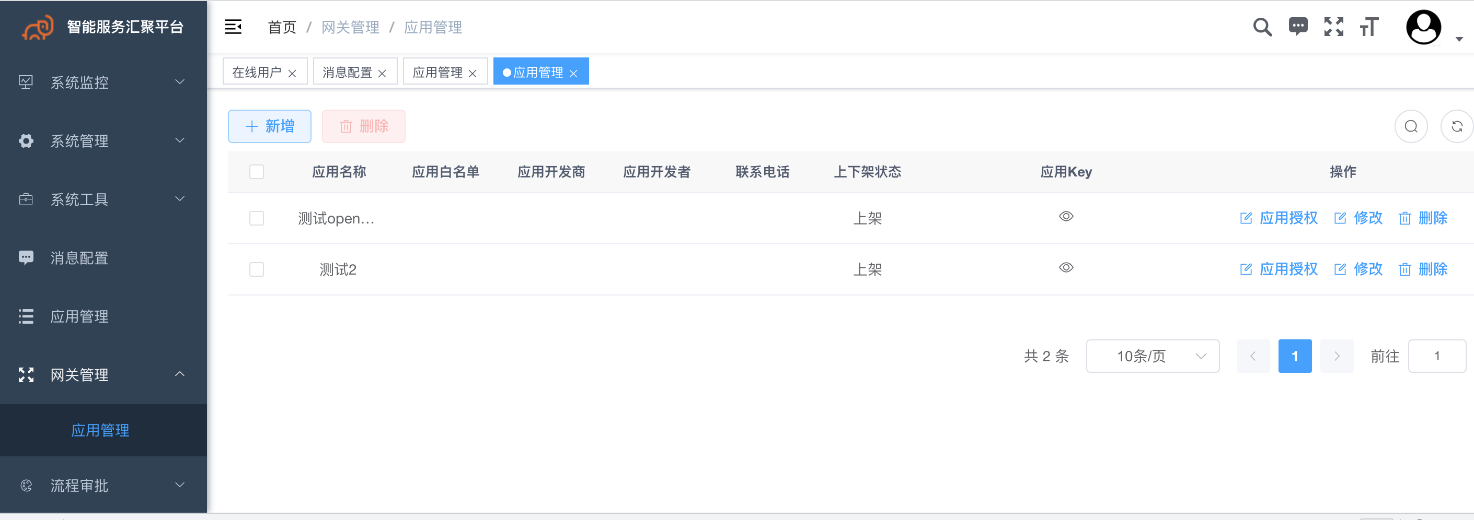Reveal the 应用Key for 测试2 row
The width and height of the screenshot is (1474, 520).
coord(1066,267)
